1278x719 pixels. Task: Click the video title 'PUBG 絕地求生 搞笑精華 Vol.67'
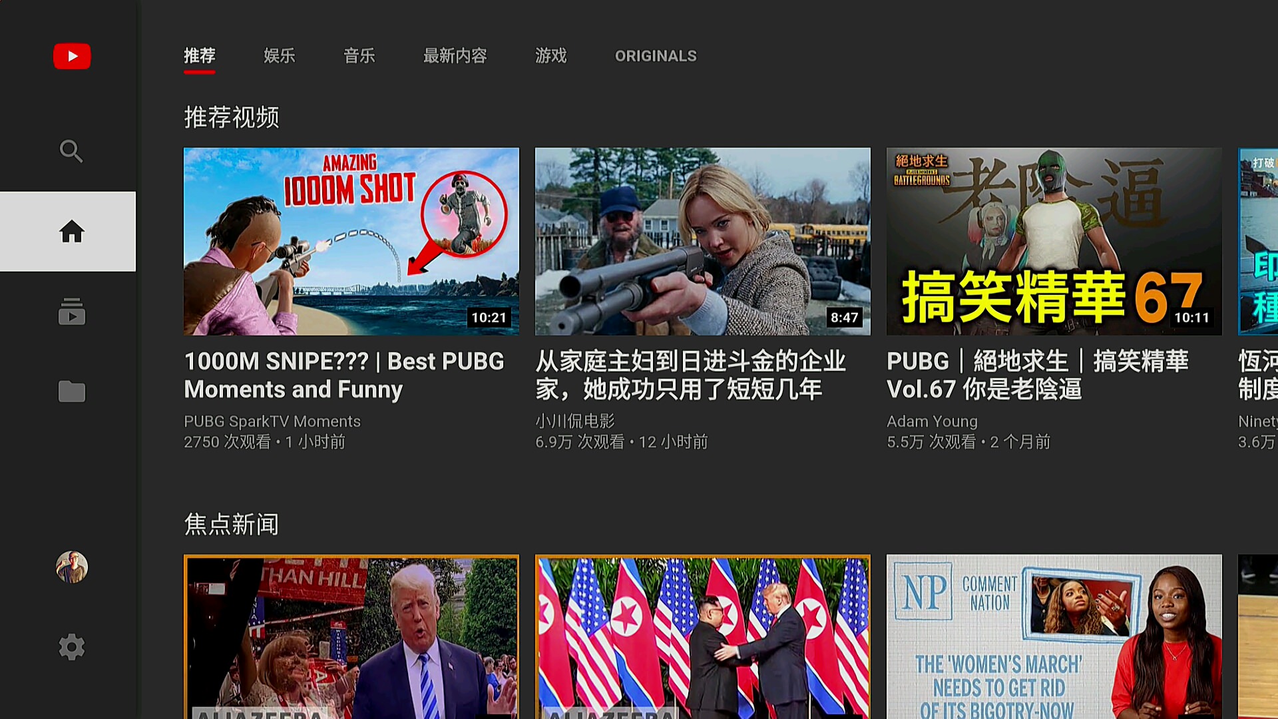1037,375
